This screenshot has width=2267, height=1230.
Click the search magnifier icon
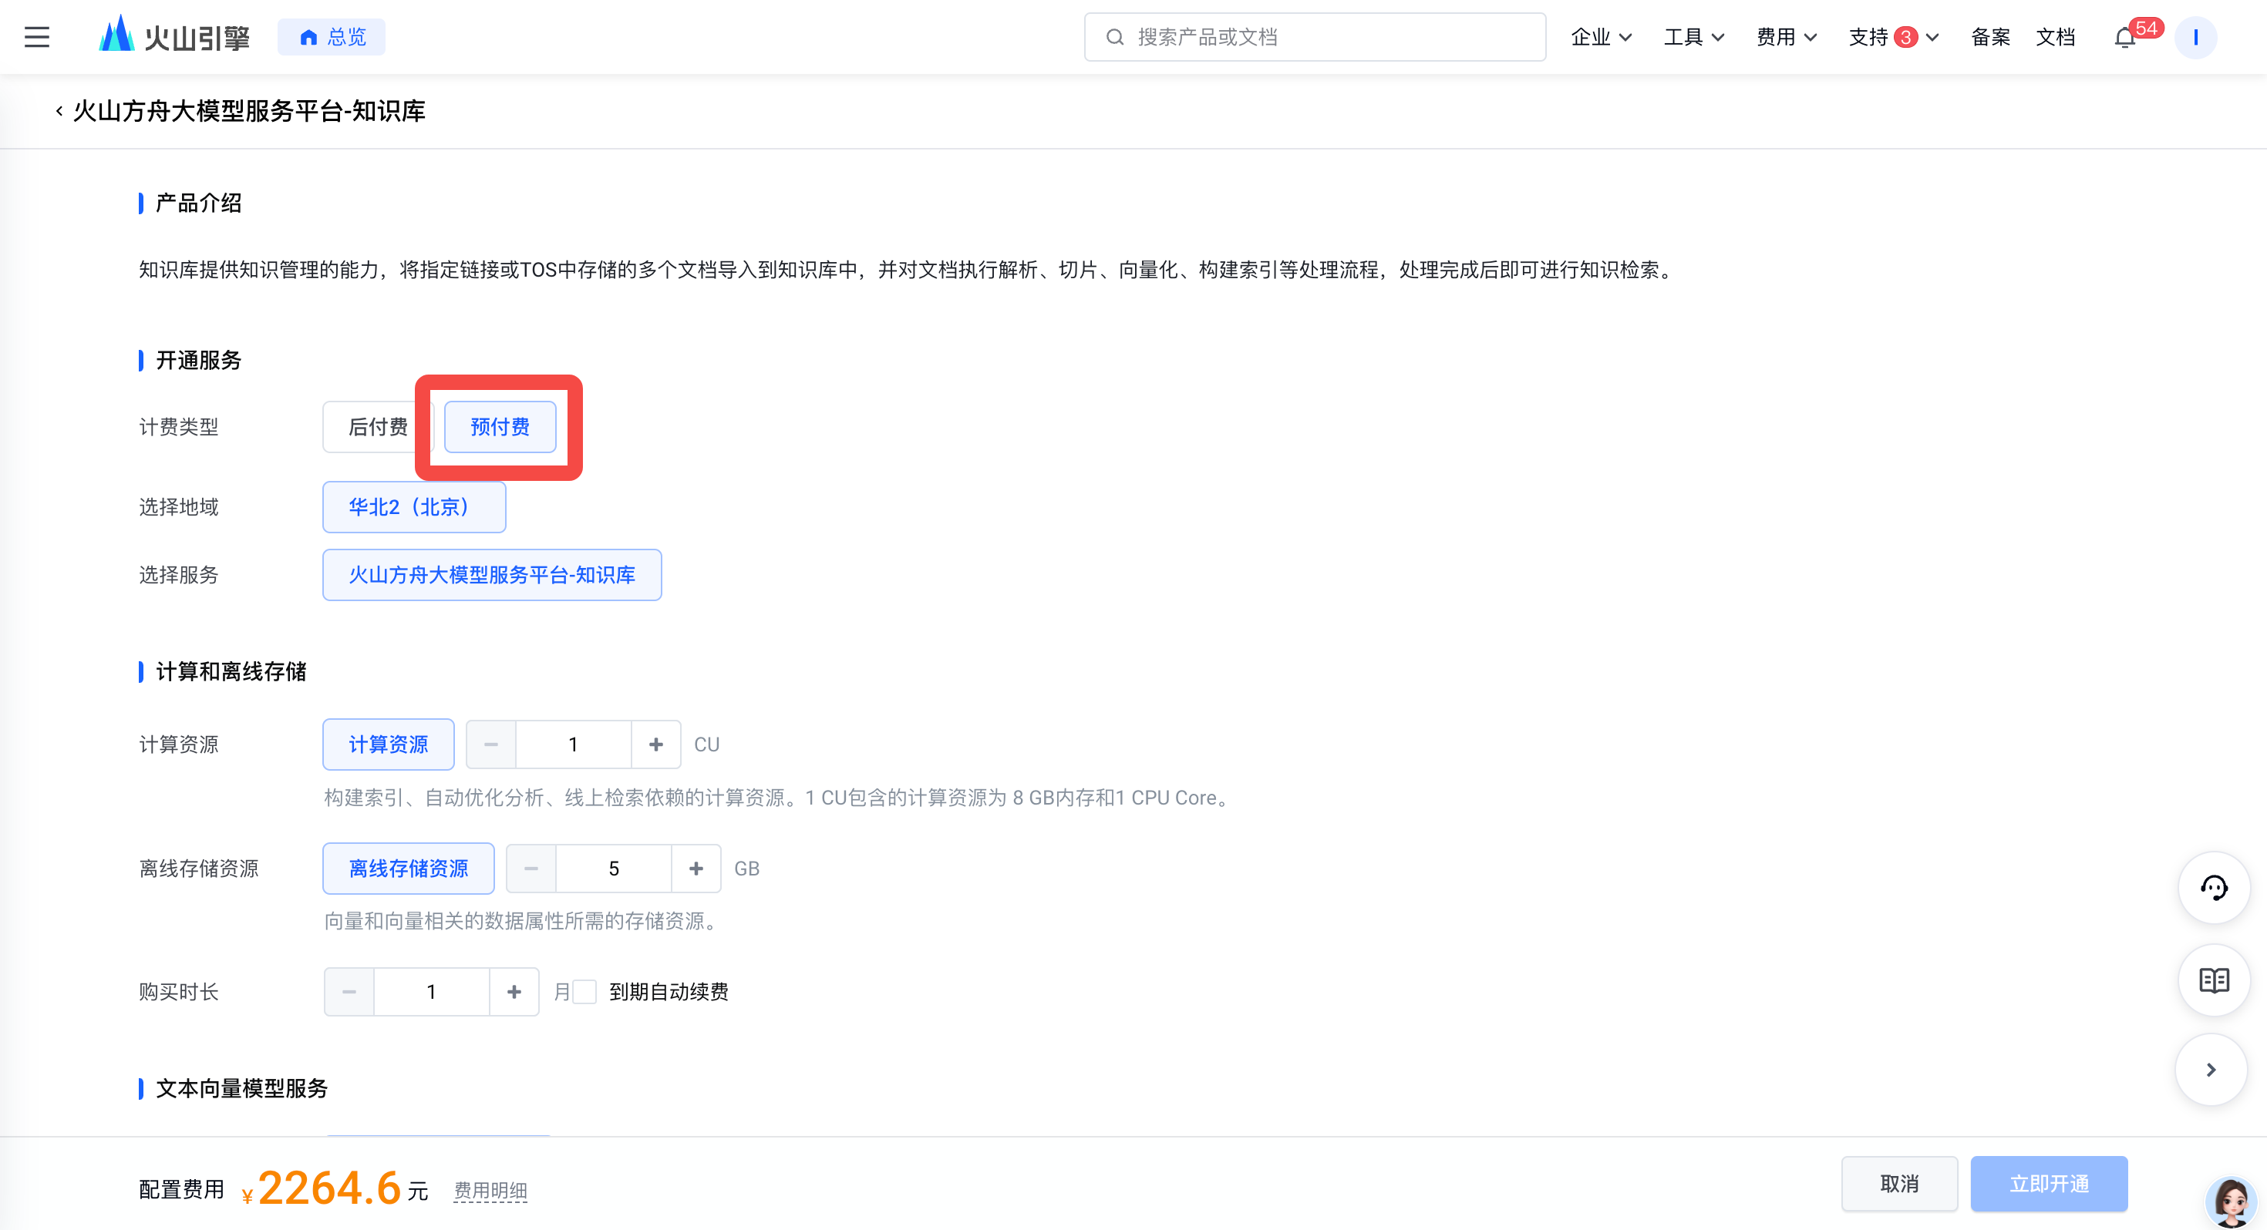pos(1114,37)
